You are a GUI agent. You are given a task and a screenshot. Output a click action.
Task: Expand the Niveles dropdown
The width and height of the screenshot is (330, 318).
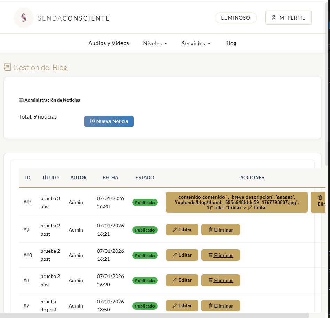155,44
